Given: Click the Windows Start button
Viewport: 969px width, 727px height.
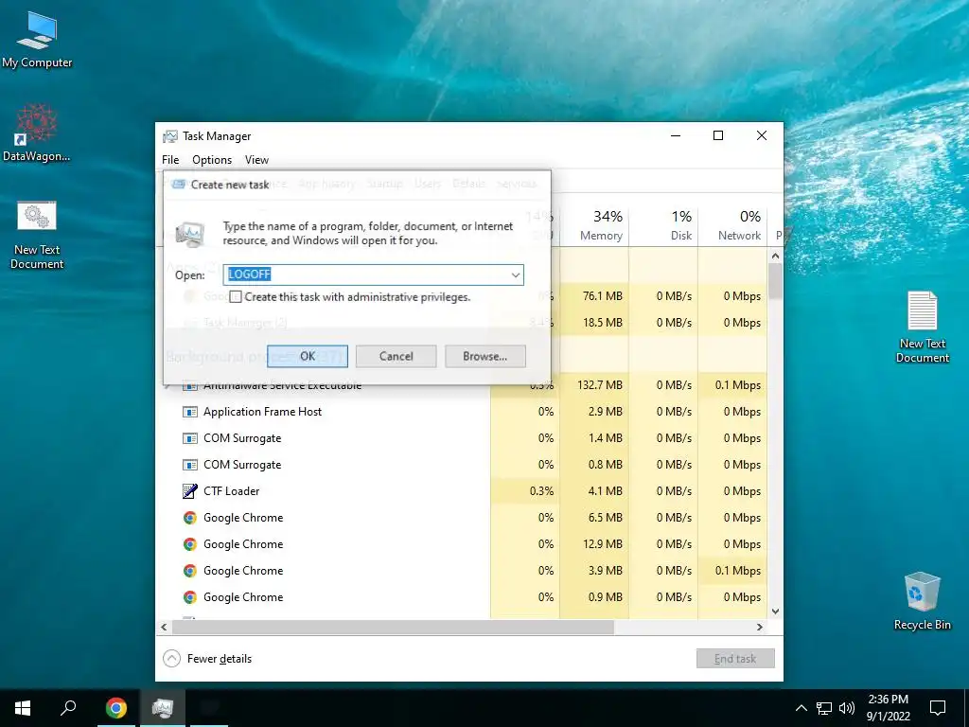Looking at the screenshot, I should 23,708.
